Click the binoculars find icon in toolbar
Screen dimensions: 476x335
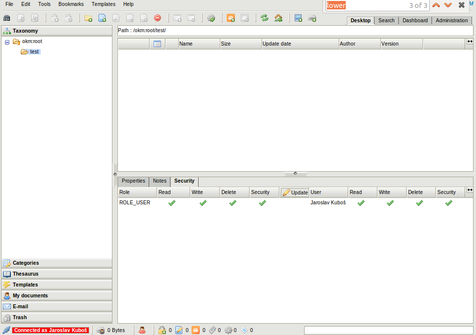coord(7,18)
